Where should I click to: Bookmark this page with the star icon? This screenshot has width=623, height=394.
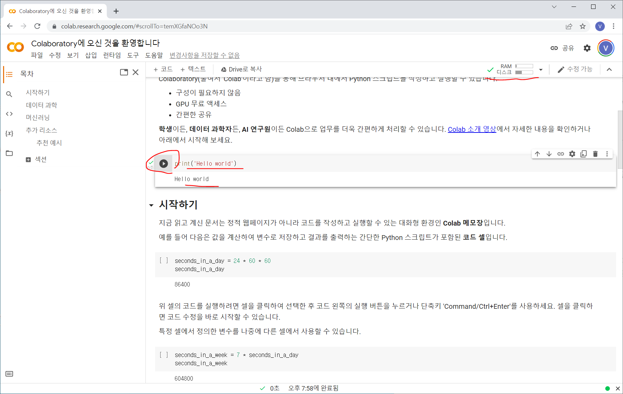(583, 26)
